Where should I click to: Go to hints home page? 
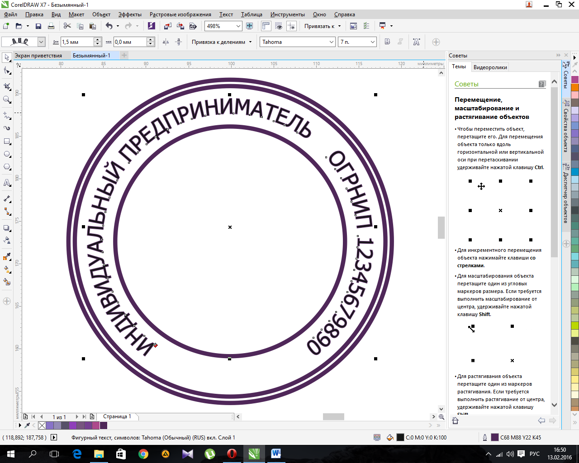456,420
